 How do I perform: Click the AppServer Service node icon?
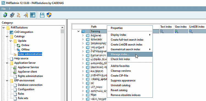pyautogui.click(x=15, y=67)
